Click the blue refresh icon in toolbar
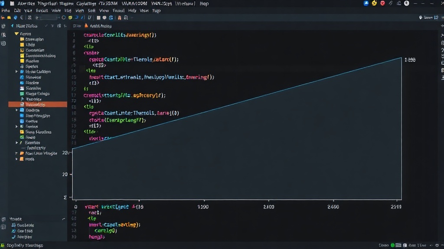Screen dimensions: 444x249 [x=111, y=17]
